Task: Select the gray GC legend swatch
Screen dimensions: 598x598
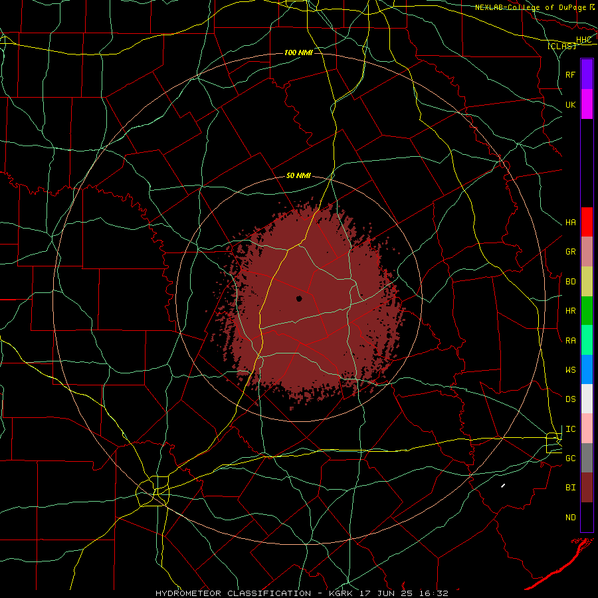Action: (x=587, y=458)
